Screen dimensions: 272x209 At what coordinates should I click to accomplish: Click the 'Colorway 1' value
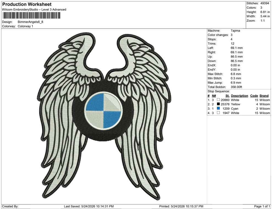pyautogui.click(x=25, y=26)
